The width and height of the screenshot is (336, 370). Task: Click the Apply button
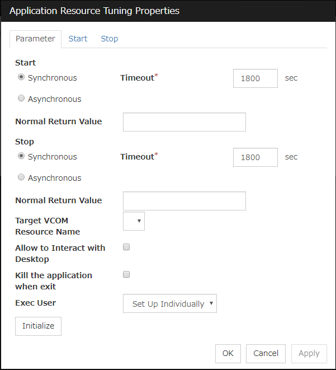[309, 353]
